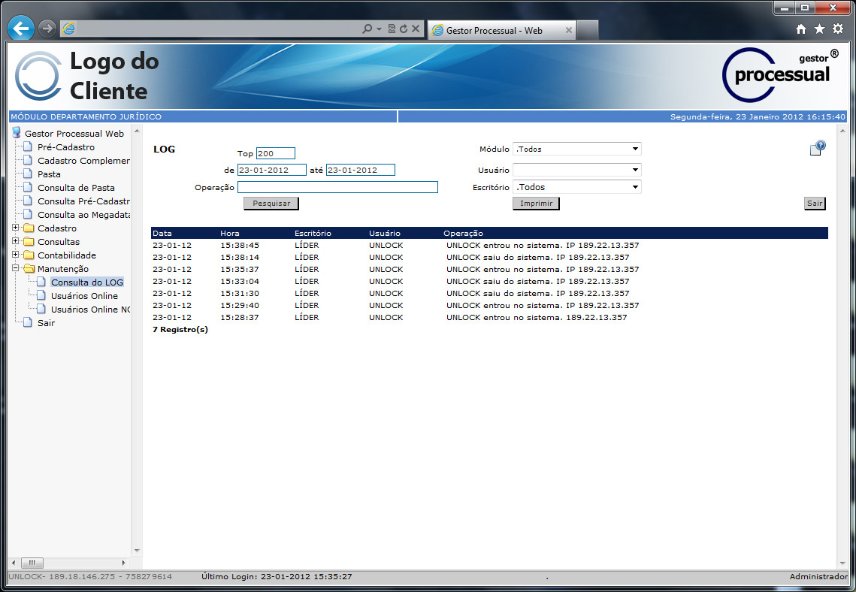Click the help document icon at top right
Screen dimensions: 856x592
817,148
